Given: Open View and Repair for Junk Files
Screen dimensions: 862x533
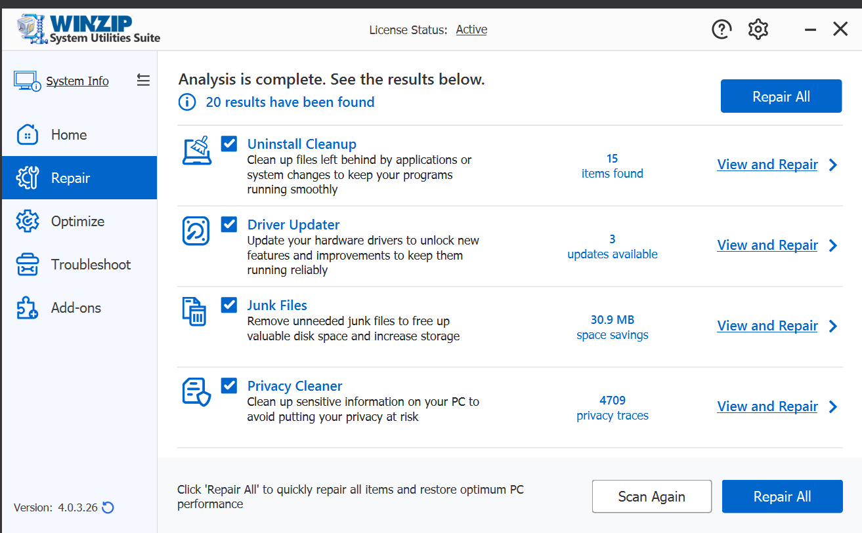Looking at the screenshot, I should 767,326.
